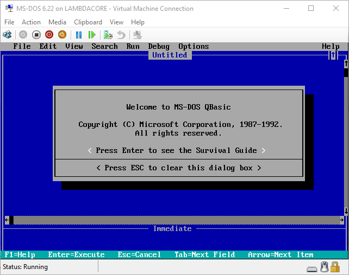Screen dimensions: 349x275
Task: Click the vertical scrollbar up arrow
Action: tap(346, 64)
